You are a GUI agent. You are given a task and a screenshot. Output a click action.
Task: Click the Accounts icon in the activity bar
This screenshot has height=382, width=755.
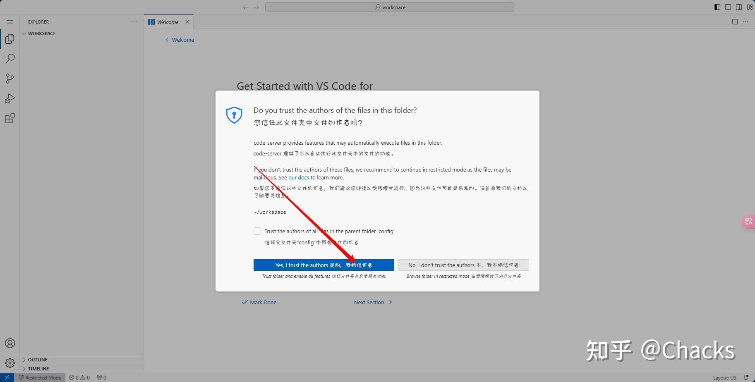[10, 343]
